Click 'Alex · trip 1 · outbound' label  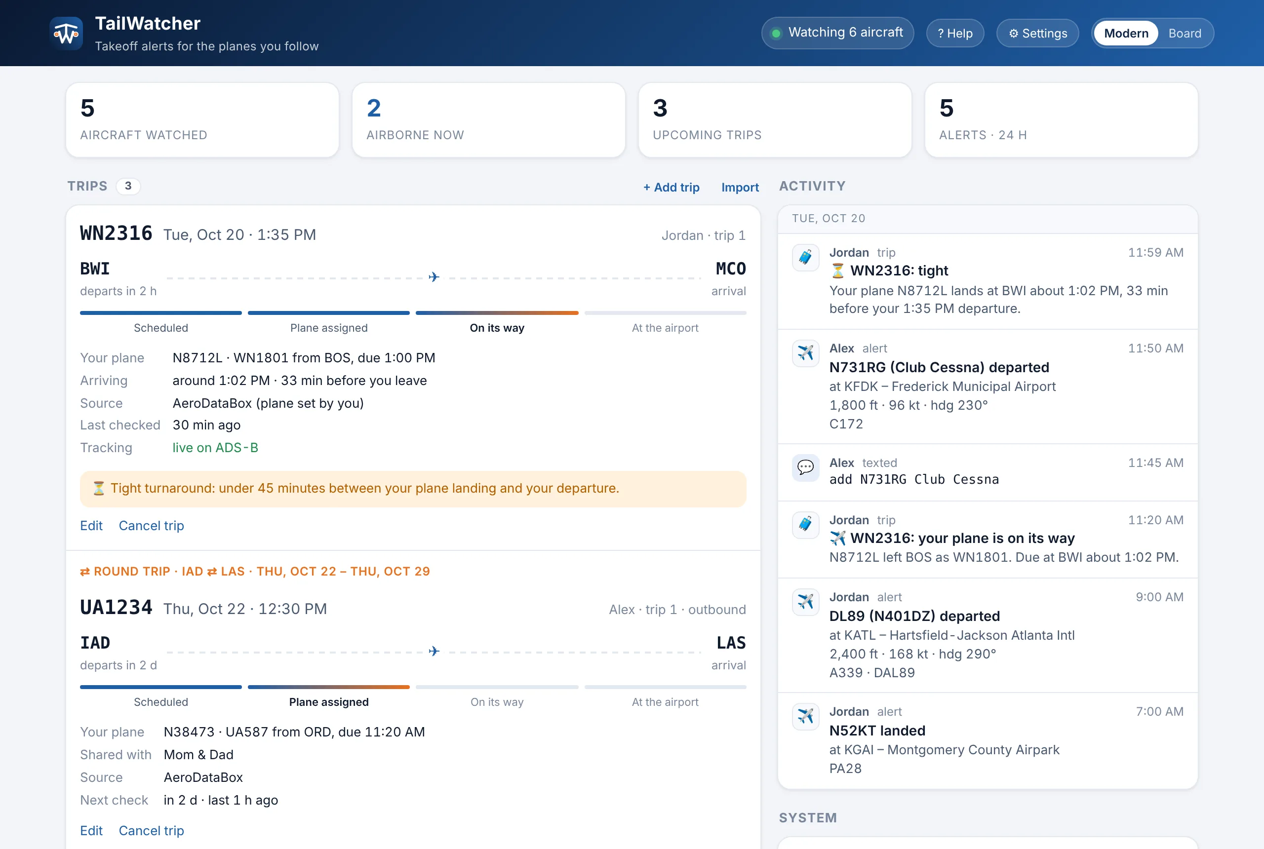(x=677, y=610)
